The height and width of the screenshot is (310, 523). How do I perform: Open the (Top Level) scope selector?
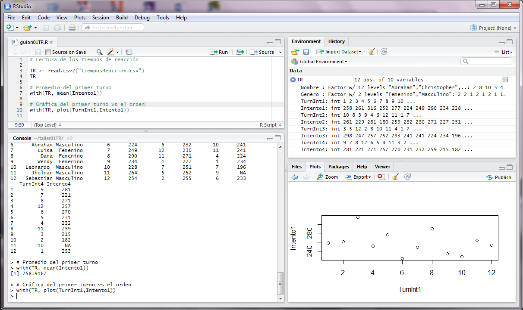[x=48, y=125]
